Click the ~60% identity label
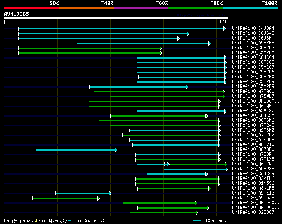 [x=162, y=3]
